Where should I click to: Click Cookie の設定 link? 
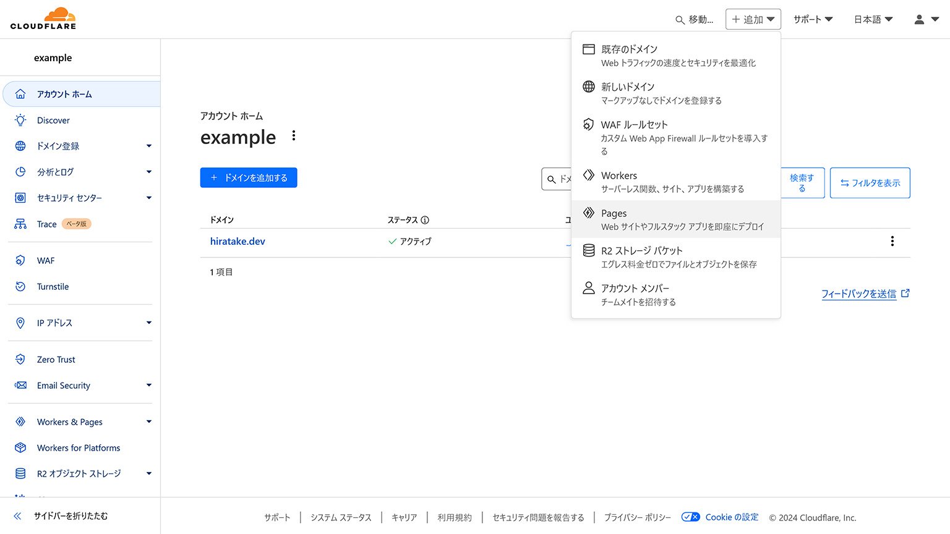point(732,517)
